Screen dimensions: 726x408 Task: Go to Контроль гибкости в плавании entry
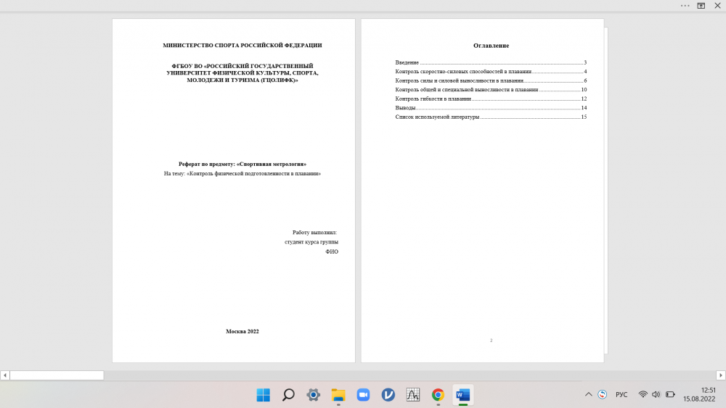[491, 99]
